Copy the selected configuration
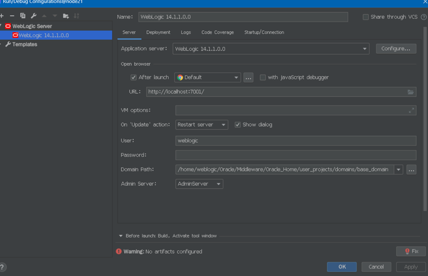The image size is (428, 276). point(23,16)
